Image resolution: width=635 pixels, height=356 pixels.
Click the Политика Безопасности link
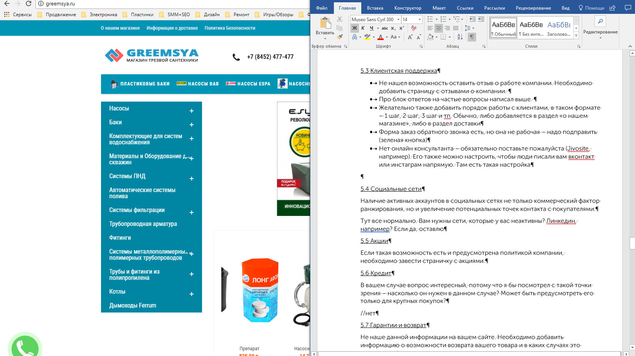[x=230, y=28]
